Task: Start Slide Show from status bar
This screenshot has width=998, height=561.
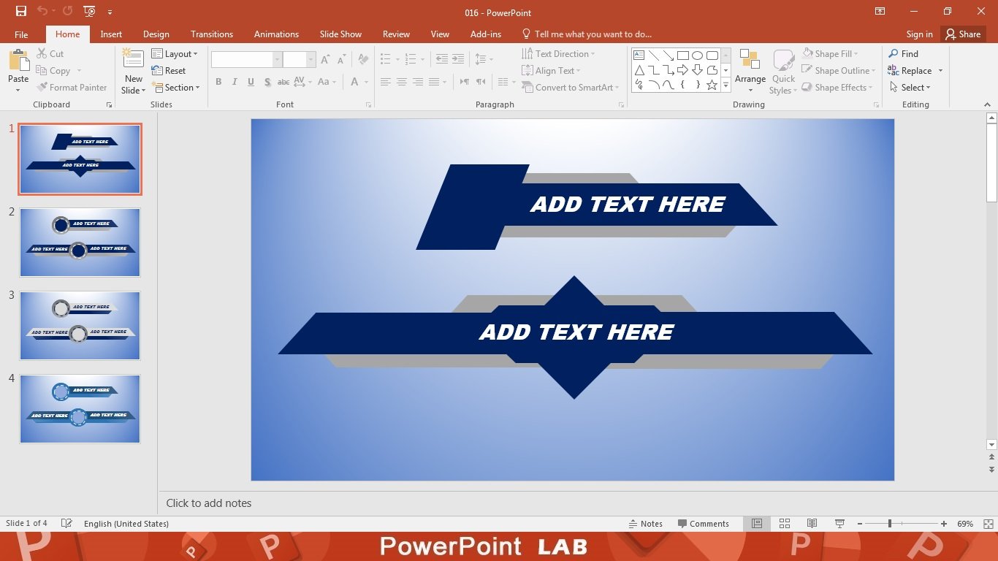Action: coord(839,524)
